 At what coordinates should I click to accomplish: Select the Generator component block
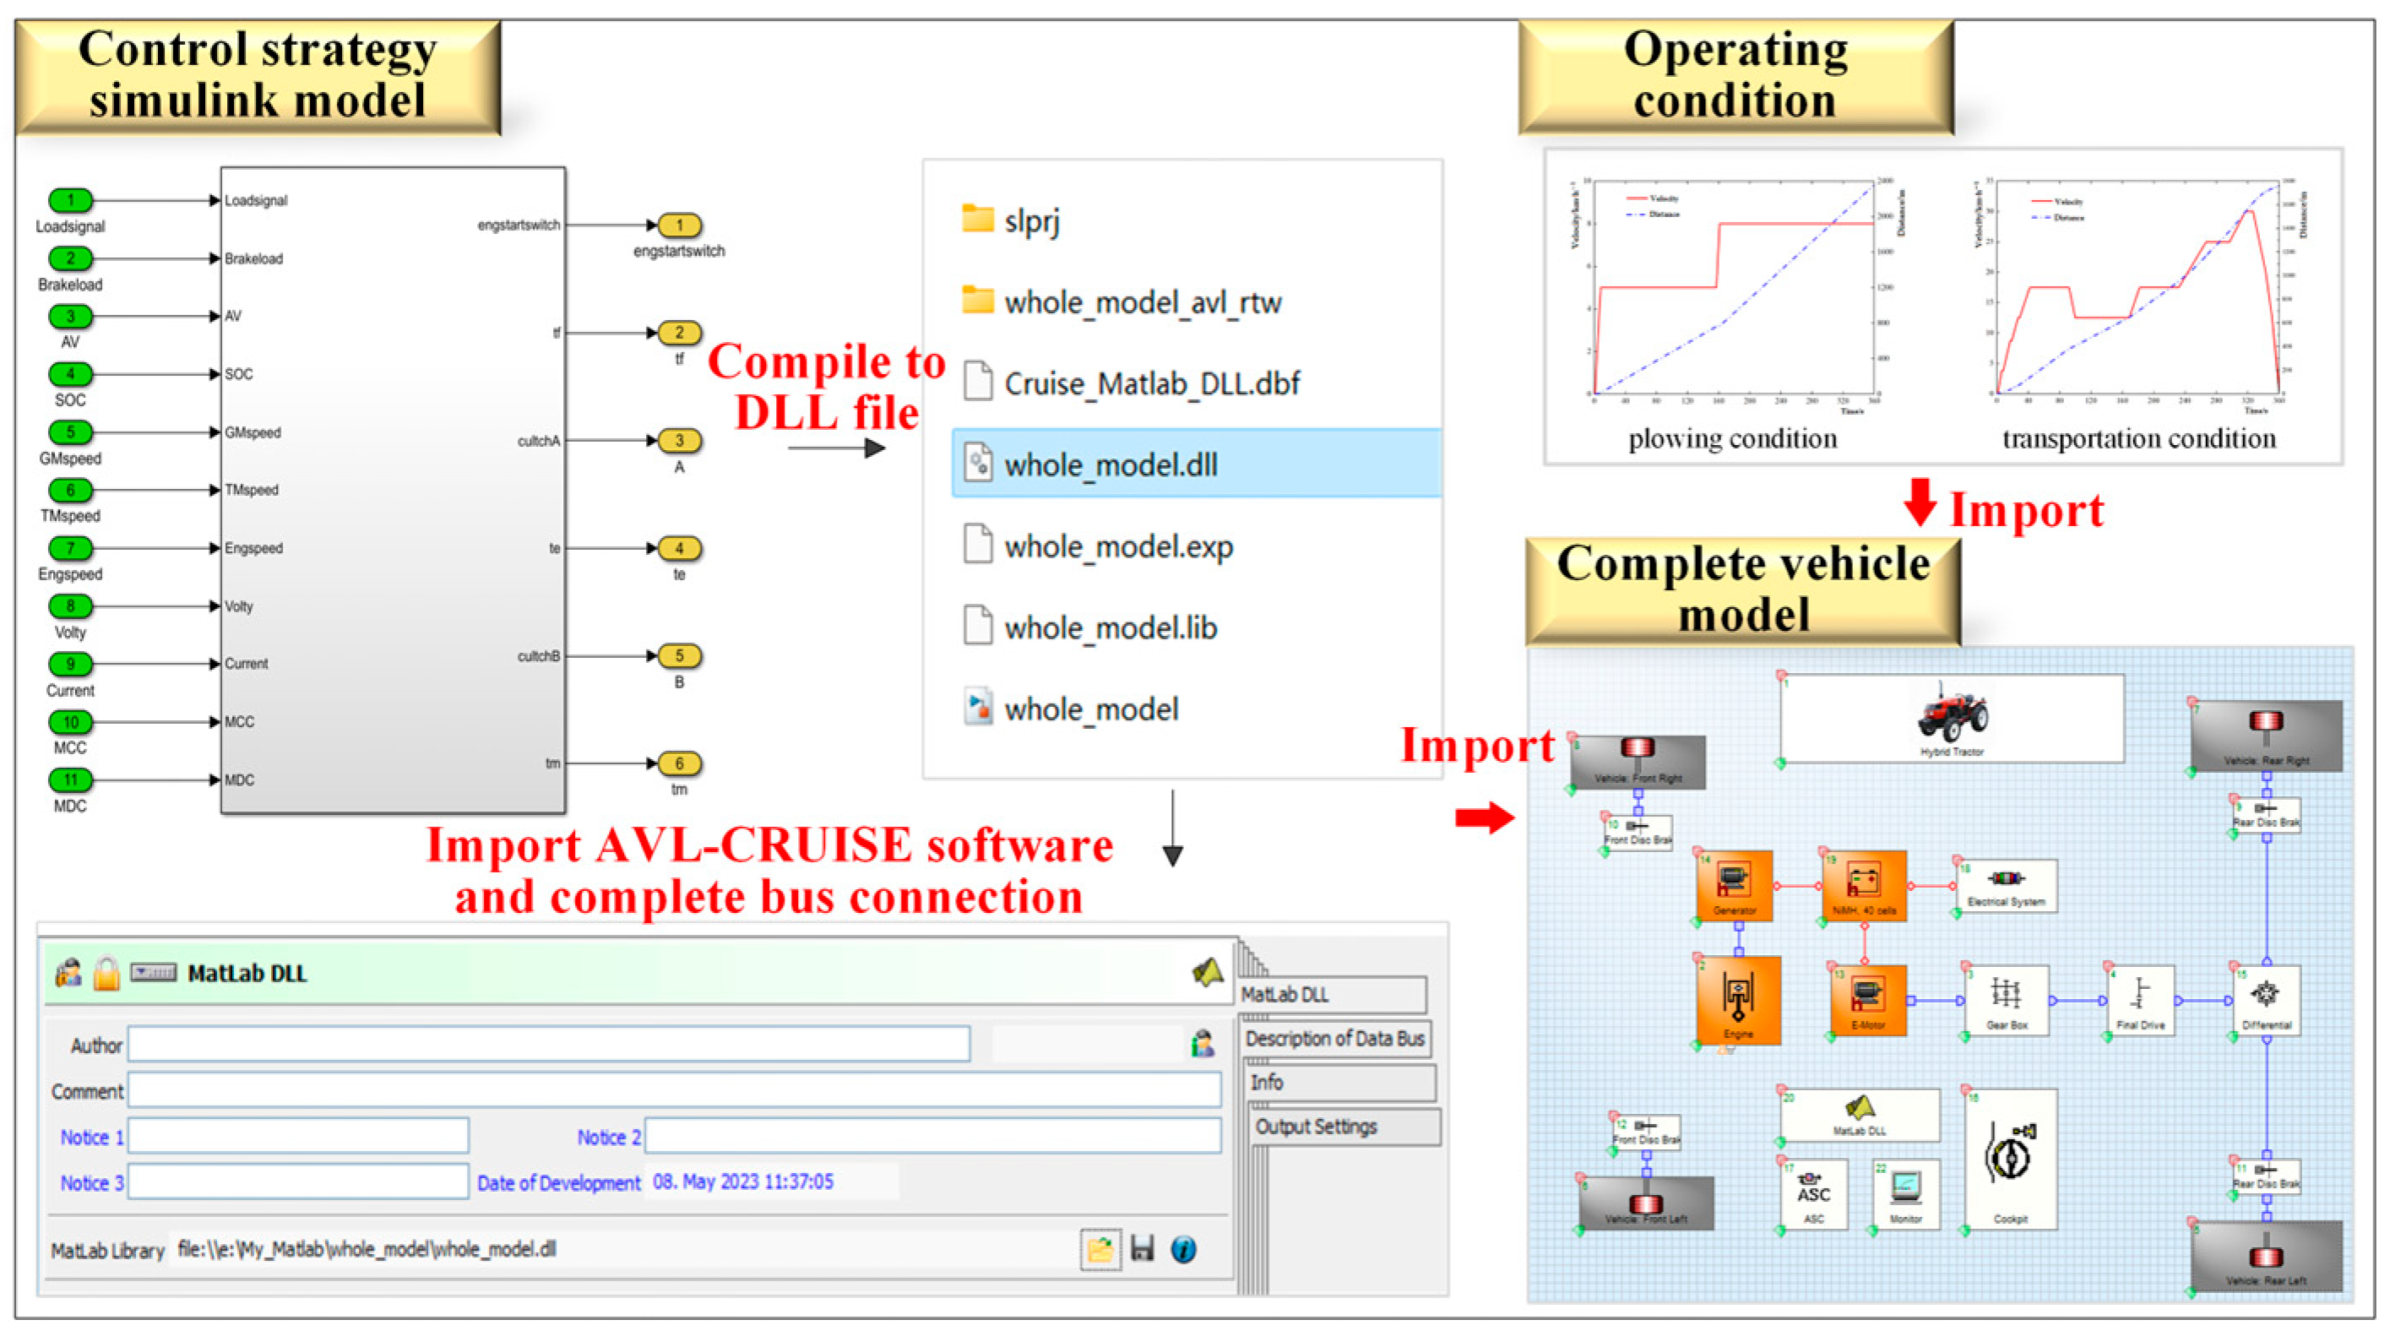pyautogui.click(x=1733, y=884)
